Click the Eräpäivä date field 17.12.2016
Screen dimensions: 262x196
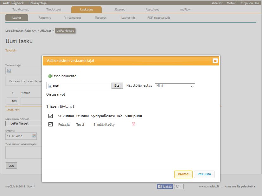[x=21, y=136]
